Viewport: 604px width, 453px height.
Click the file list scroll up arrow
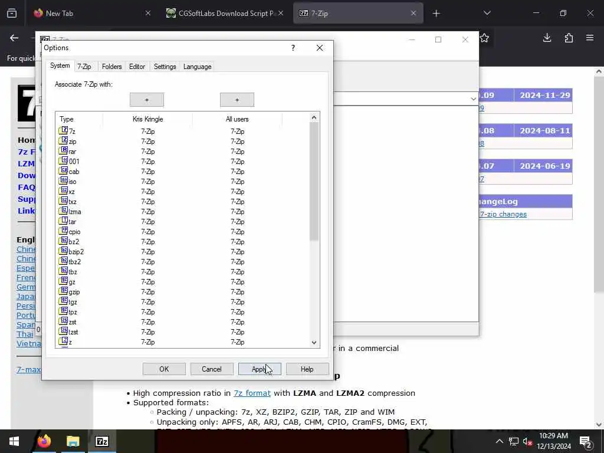314,117
